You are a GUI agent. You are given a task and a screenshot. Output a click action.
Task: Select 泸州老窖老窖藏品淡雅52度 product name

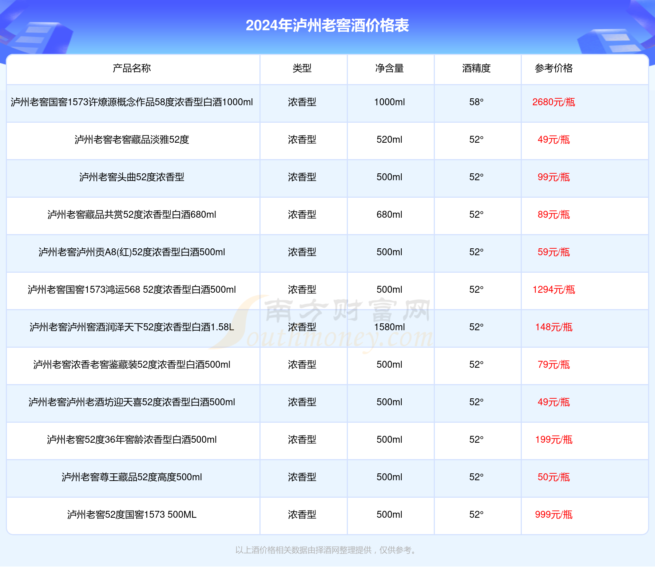[132, 140]
